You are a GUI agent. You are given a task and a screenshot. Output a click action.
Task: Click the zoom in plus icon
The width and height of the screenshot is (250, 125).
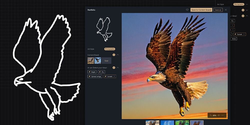[219, 115]
